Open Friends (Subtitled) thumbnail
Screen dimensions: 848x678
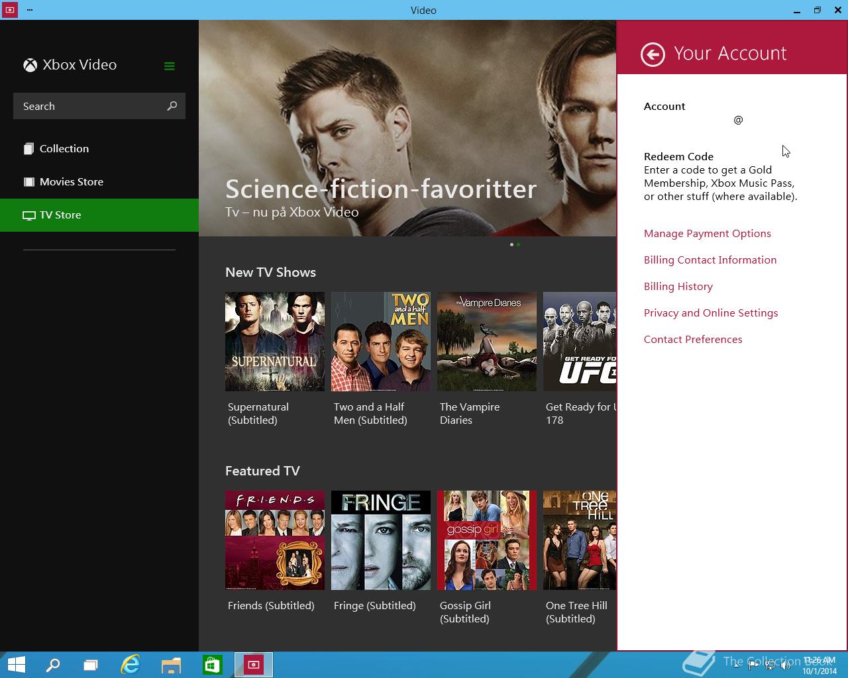(275, 540)
